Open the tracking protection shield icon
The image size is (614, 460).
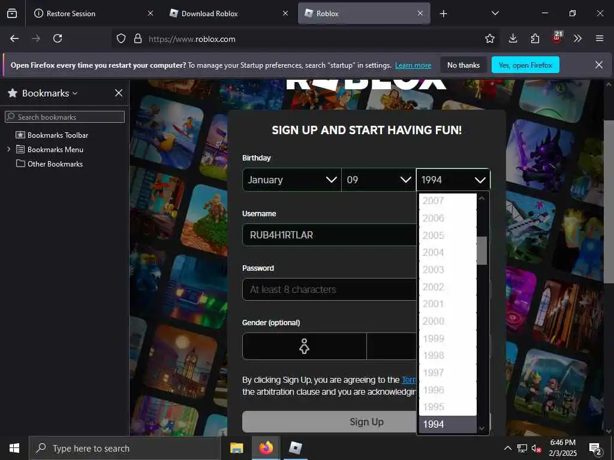[121, 39]
